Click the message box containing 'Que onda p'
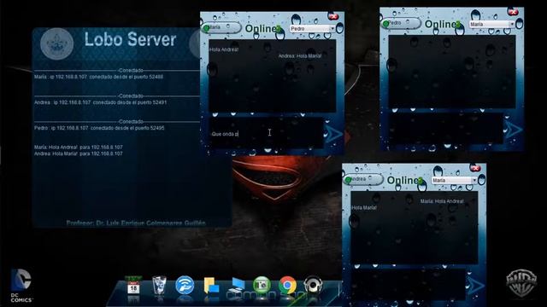Image resolution: width=547 pixels, height=307 pixels. pyautogui.click(x=266, y=134)
